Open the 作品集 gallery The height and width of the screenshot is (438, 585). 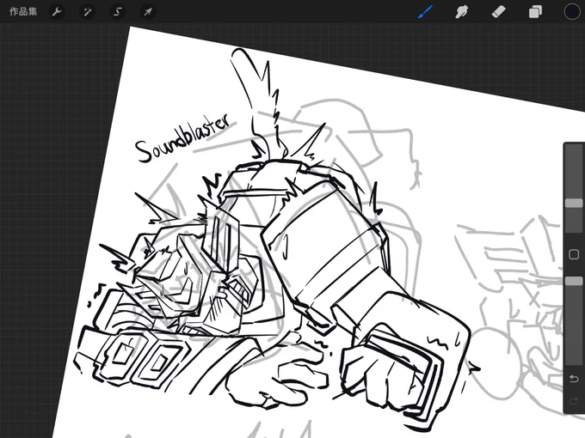pyautogui.click(x=23, y=11)
